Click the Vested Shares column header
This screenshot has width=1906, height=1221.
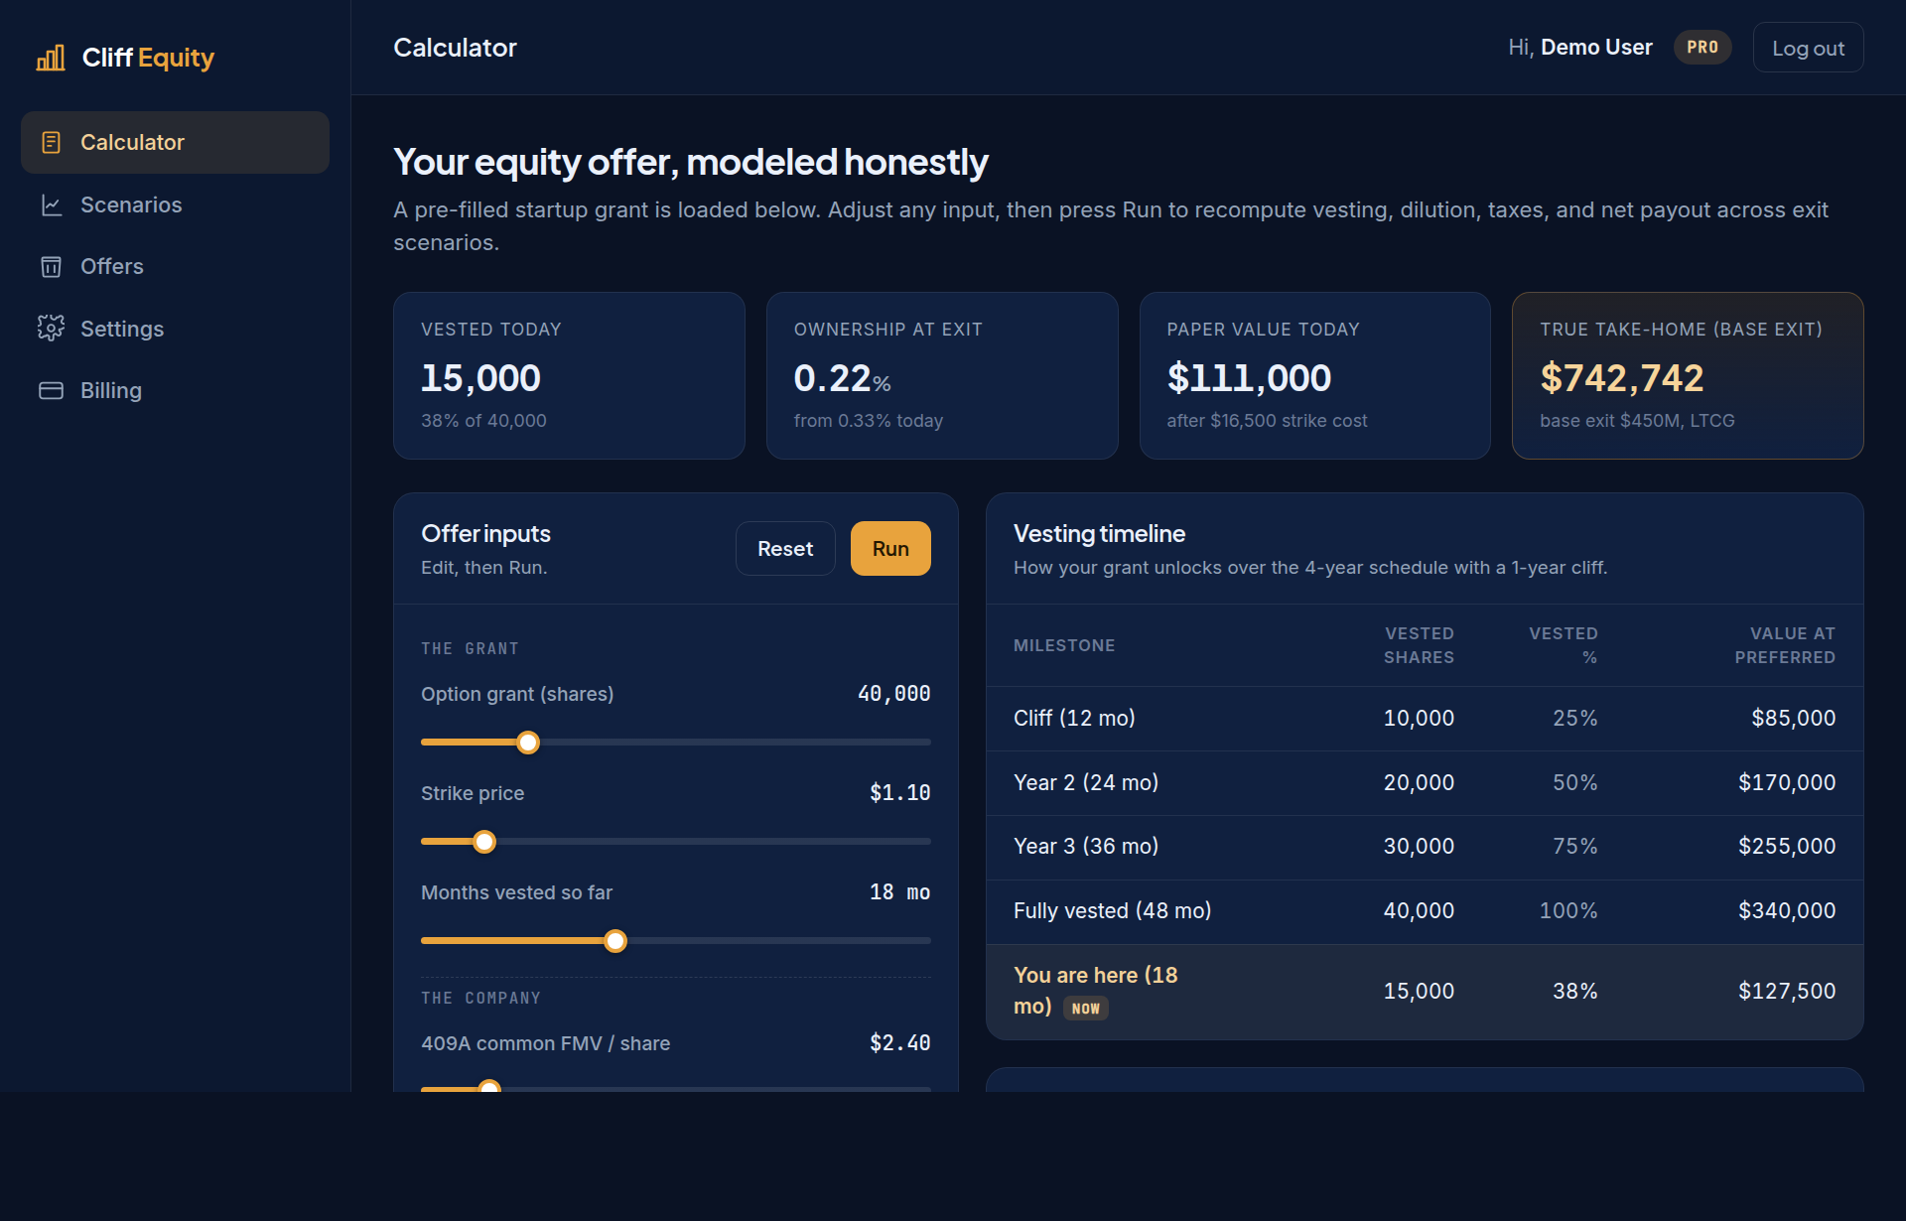point(1419,646)
